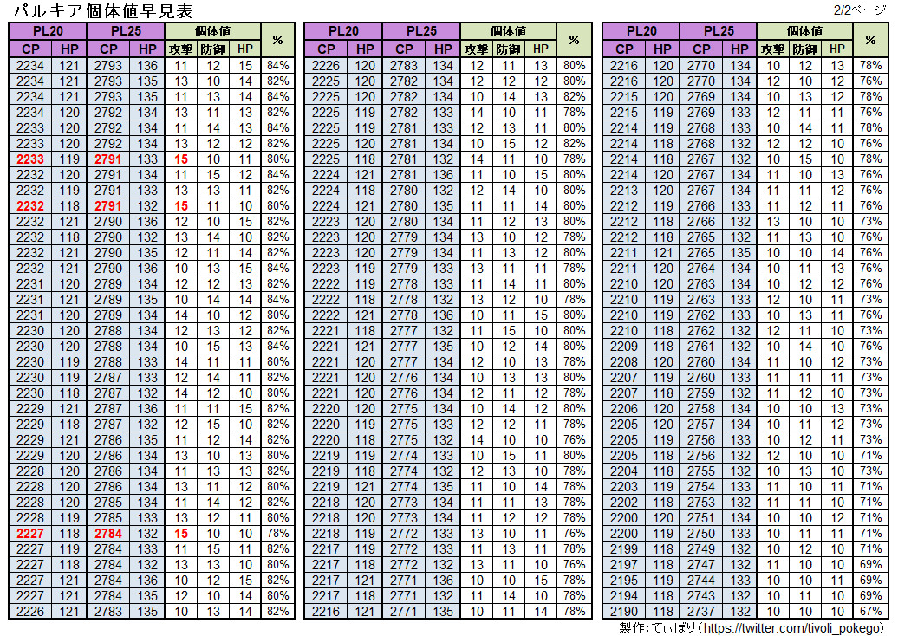Select the 2203 CP cell
The image size is (898, 636).
click(x=624, y=487)
